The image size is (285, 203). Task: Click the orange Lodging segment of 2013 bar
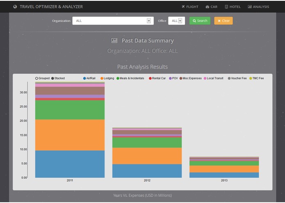tap(224, 169)
